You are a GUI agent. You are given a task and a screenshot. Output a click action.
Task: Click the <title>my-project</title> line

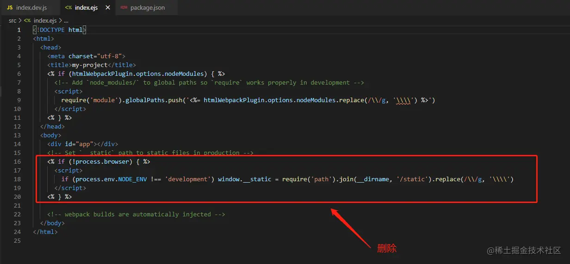[91, 65]
